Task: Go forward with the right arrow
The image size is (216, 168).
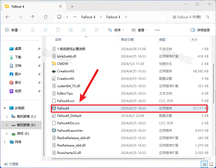Action: coord(20,17)
